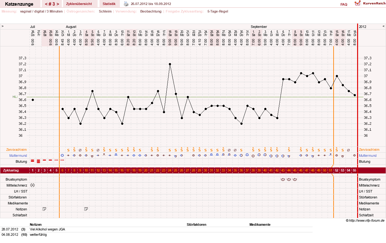Screen dimensions: 386x243
Task: Click the 'Schleim' Östrogenzeichen value
Action: click(x=105, y=11)
